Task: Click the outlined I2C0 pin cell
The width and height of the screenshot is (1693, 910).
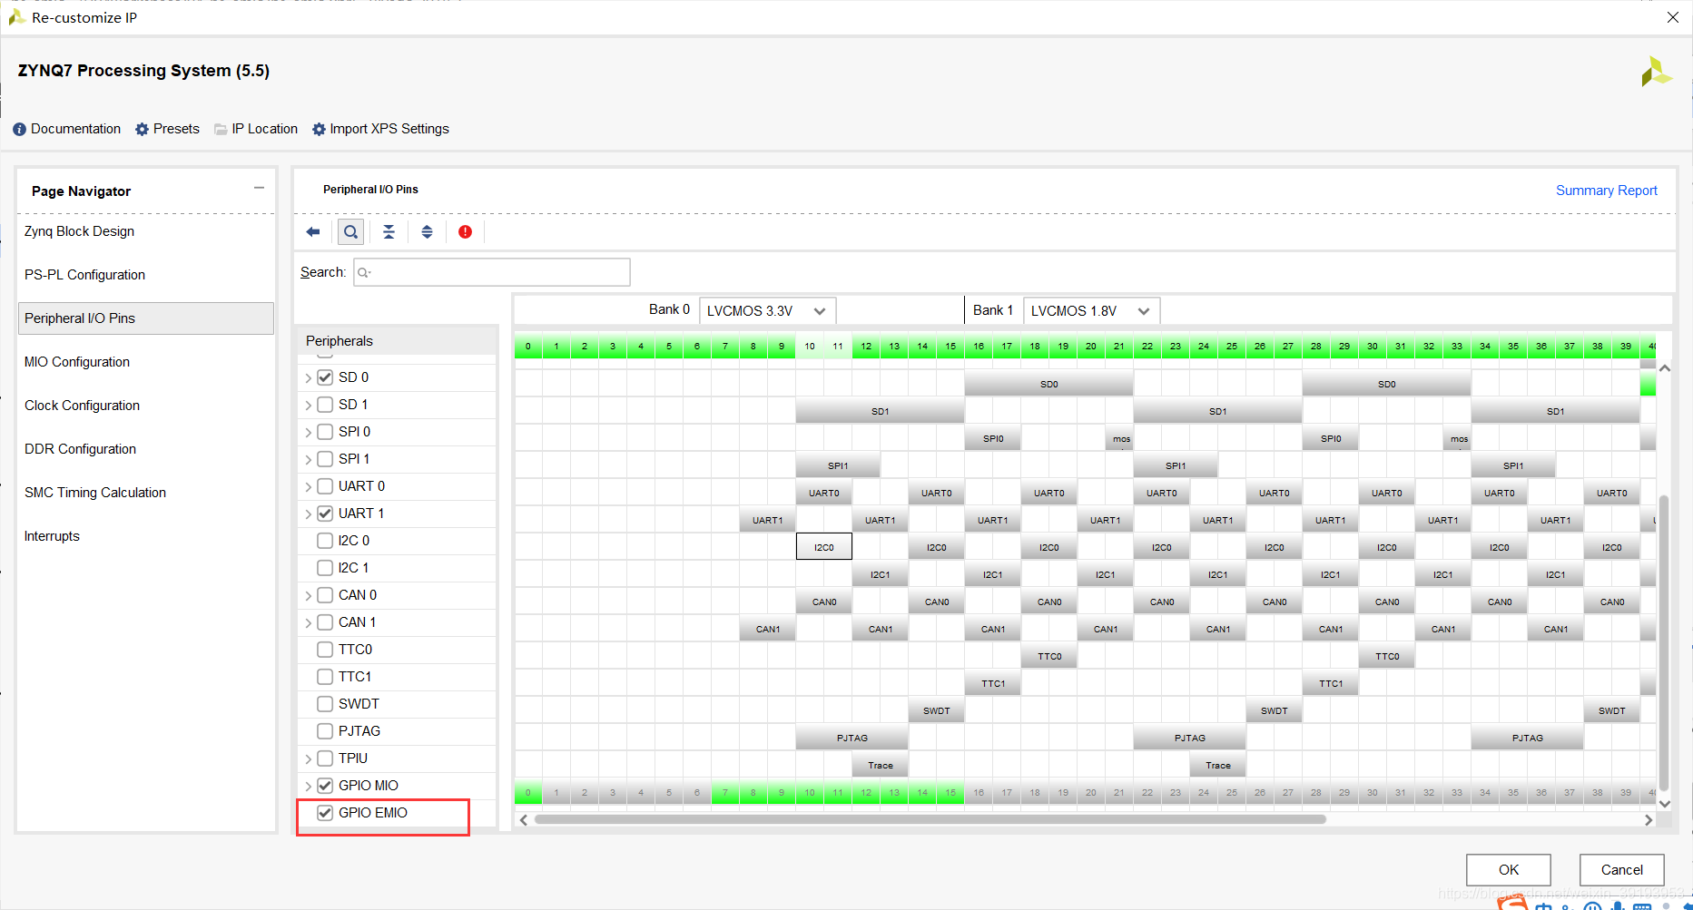Action: coord(824,547)
